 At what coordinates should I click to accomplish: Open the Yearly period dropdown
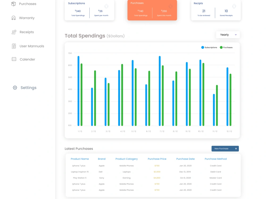click(228, 35)
